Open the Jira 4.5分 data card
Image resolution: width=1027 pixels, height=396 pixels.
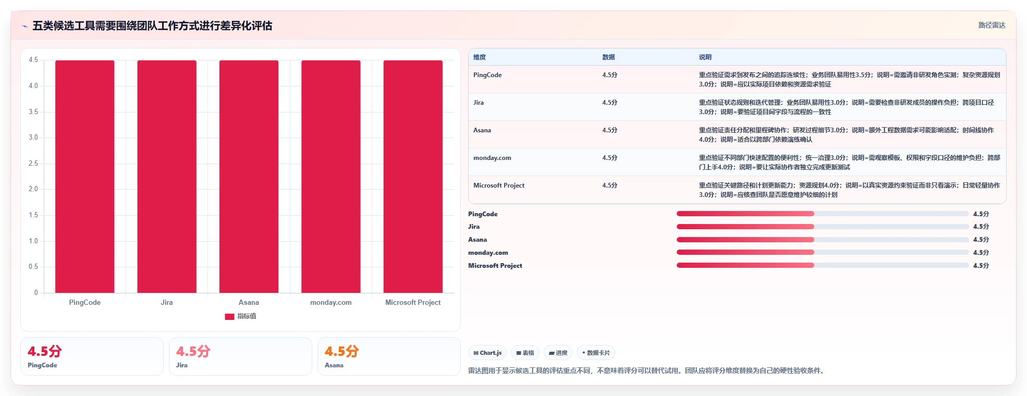[240, 356]
